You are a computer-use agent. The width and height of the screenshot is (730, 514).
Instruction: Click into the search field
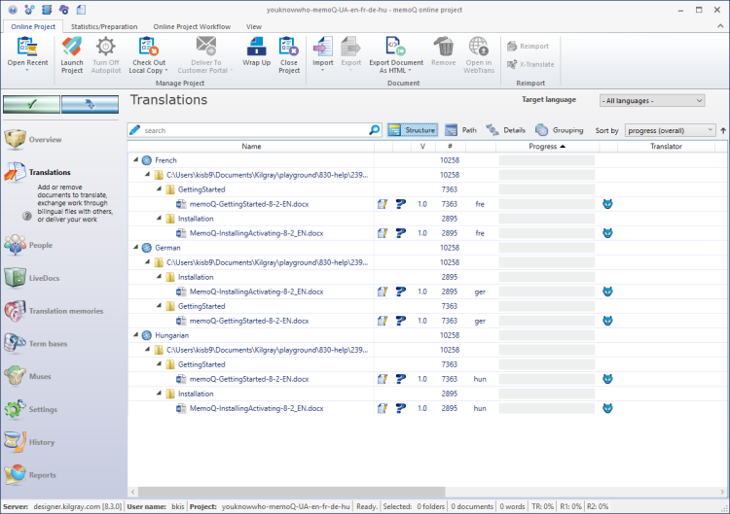pos(253,130)
